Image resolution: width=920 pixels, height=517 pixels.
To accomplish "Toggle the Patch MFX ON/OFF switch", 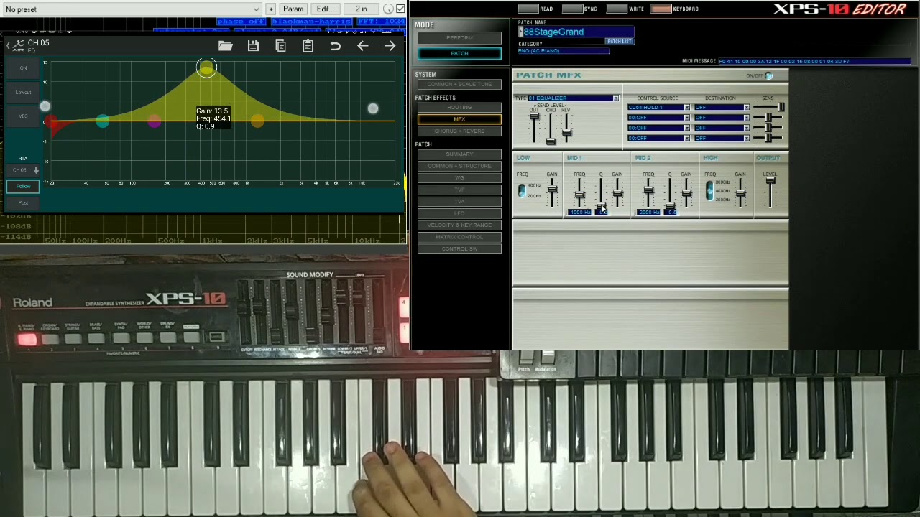I will point(768,75).
